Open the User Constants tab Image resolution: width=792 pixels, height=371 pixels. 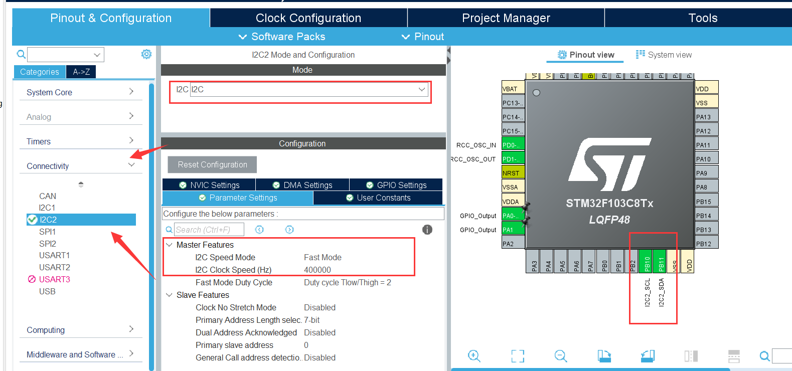378,198
